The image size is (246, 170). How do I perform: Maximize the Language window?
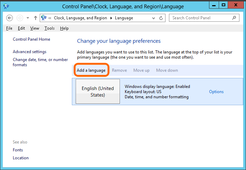coord(223,5)
